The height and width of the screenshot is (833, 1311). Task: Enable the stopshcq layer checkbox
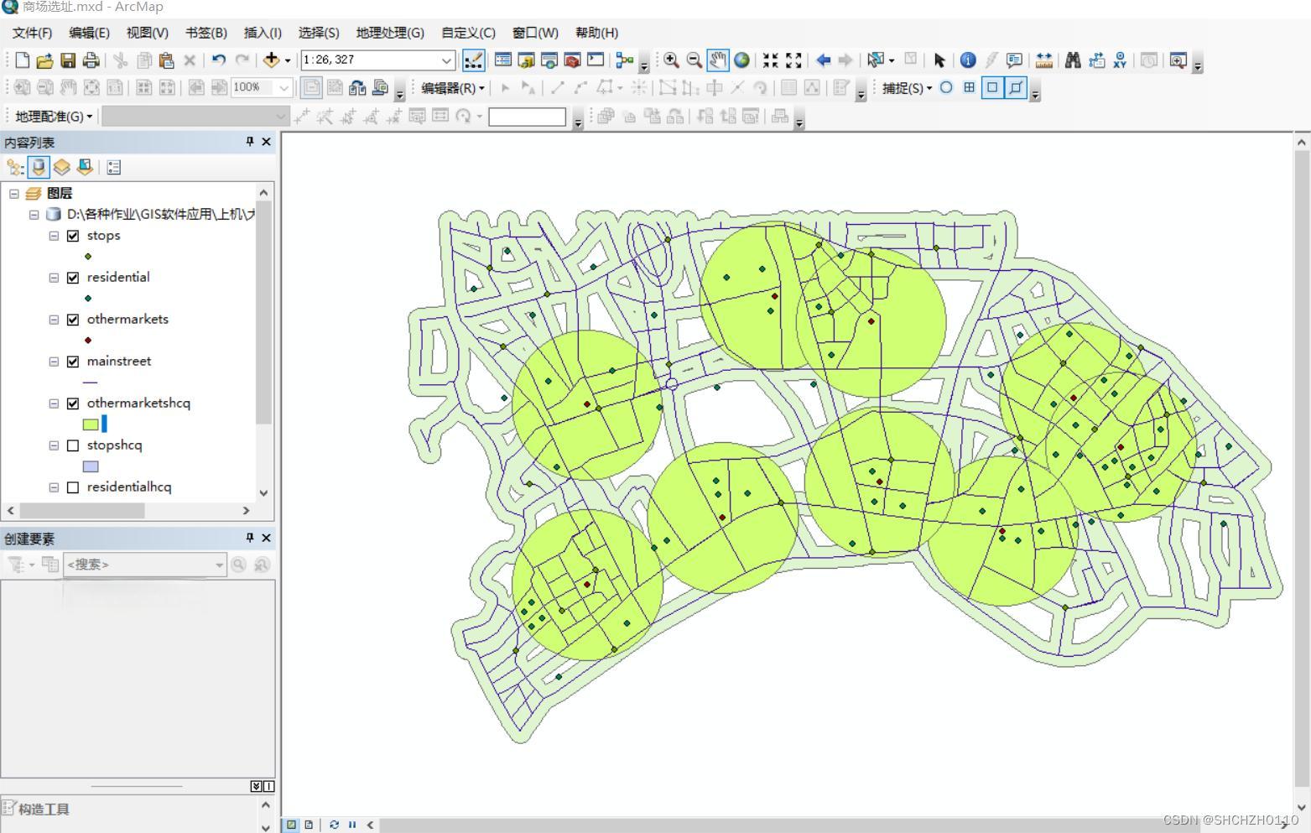pyautogui.click(x=73, y=445)
